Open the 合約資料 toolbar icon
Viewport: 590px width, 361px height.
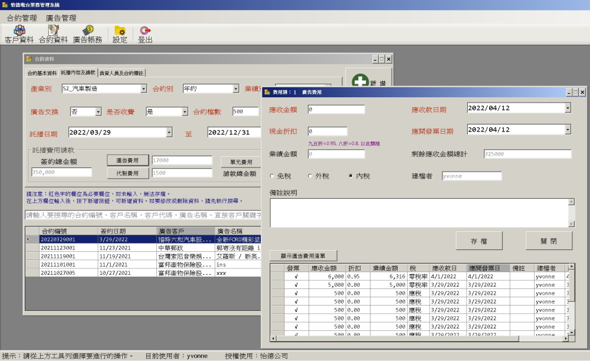pos(54,34)
